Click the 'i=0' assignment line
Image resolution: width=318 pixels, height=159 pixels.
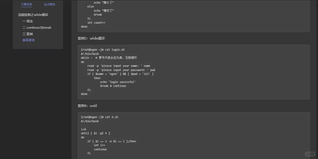[x=83, y=129]
